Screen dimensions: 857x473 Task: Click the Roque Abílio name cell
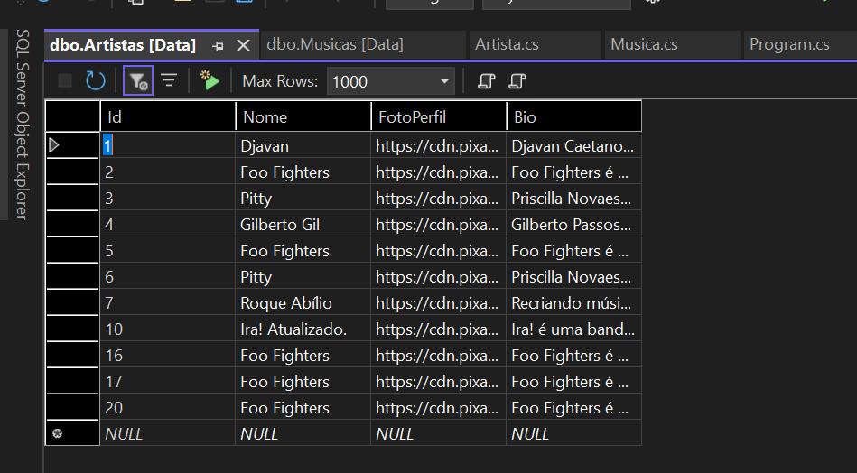click(x=303, y=303)
